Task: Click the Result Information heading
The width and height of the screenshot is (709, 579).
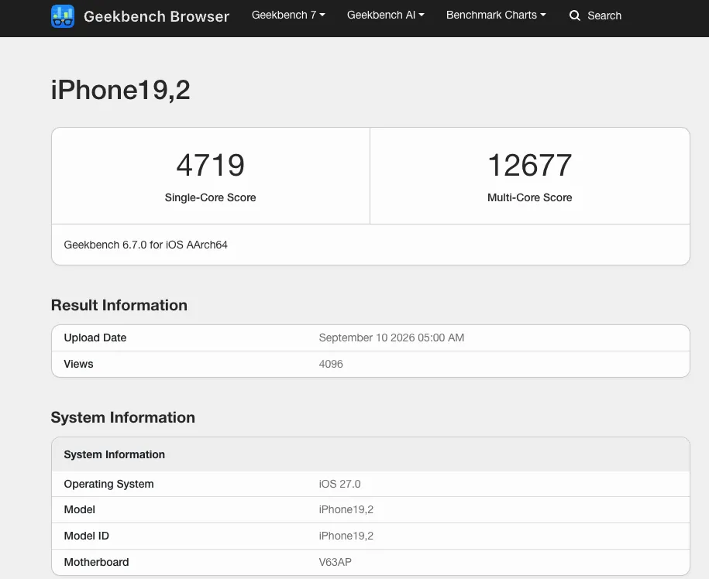Action: [119, 305]
